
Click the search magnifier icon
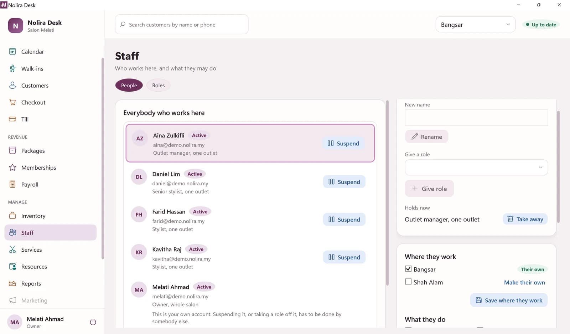click(123, 24)
